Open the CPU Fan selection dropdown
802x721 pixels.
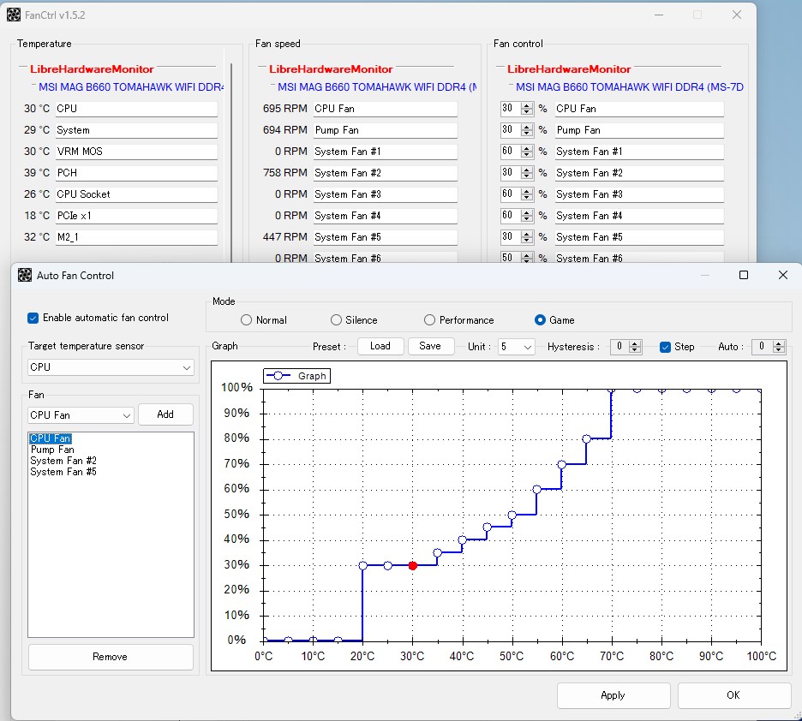point(81,415)
